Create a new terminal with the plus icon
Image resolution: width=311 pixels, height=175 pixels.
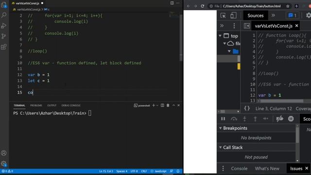(154, 105)
